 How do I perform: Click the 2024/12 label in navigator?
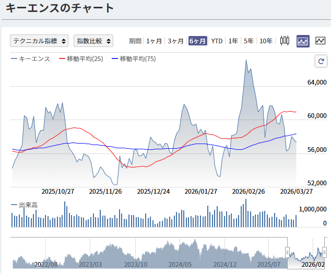click(225, 264)
